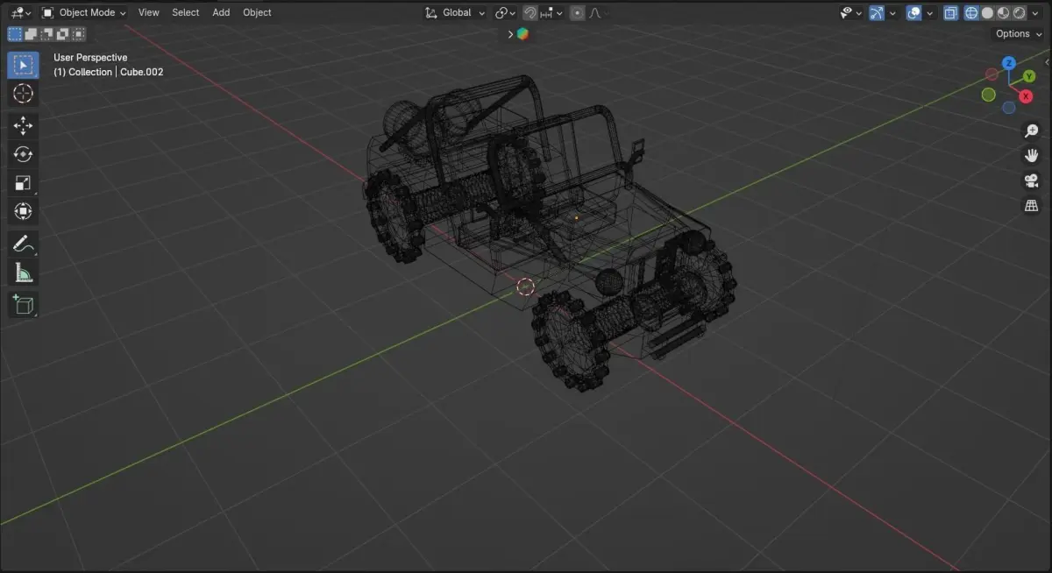1052x573 pixels.
Task: Set selection mode to new selection
Action: (15, 34)
